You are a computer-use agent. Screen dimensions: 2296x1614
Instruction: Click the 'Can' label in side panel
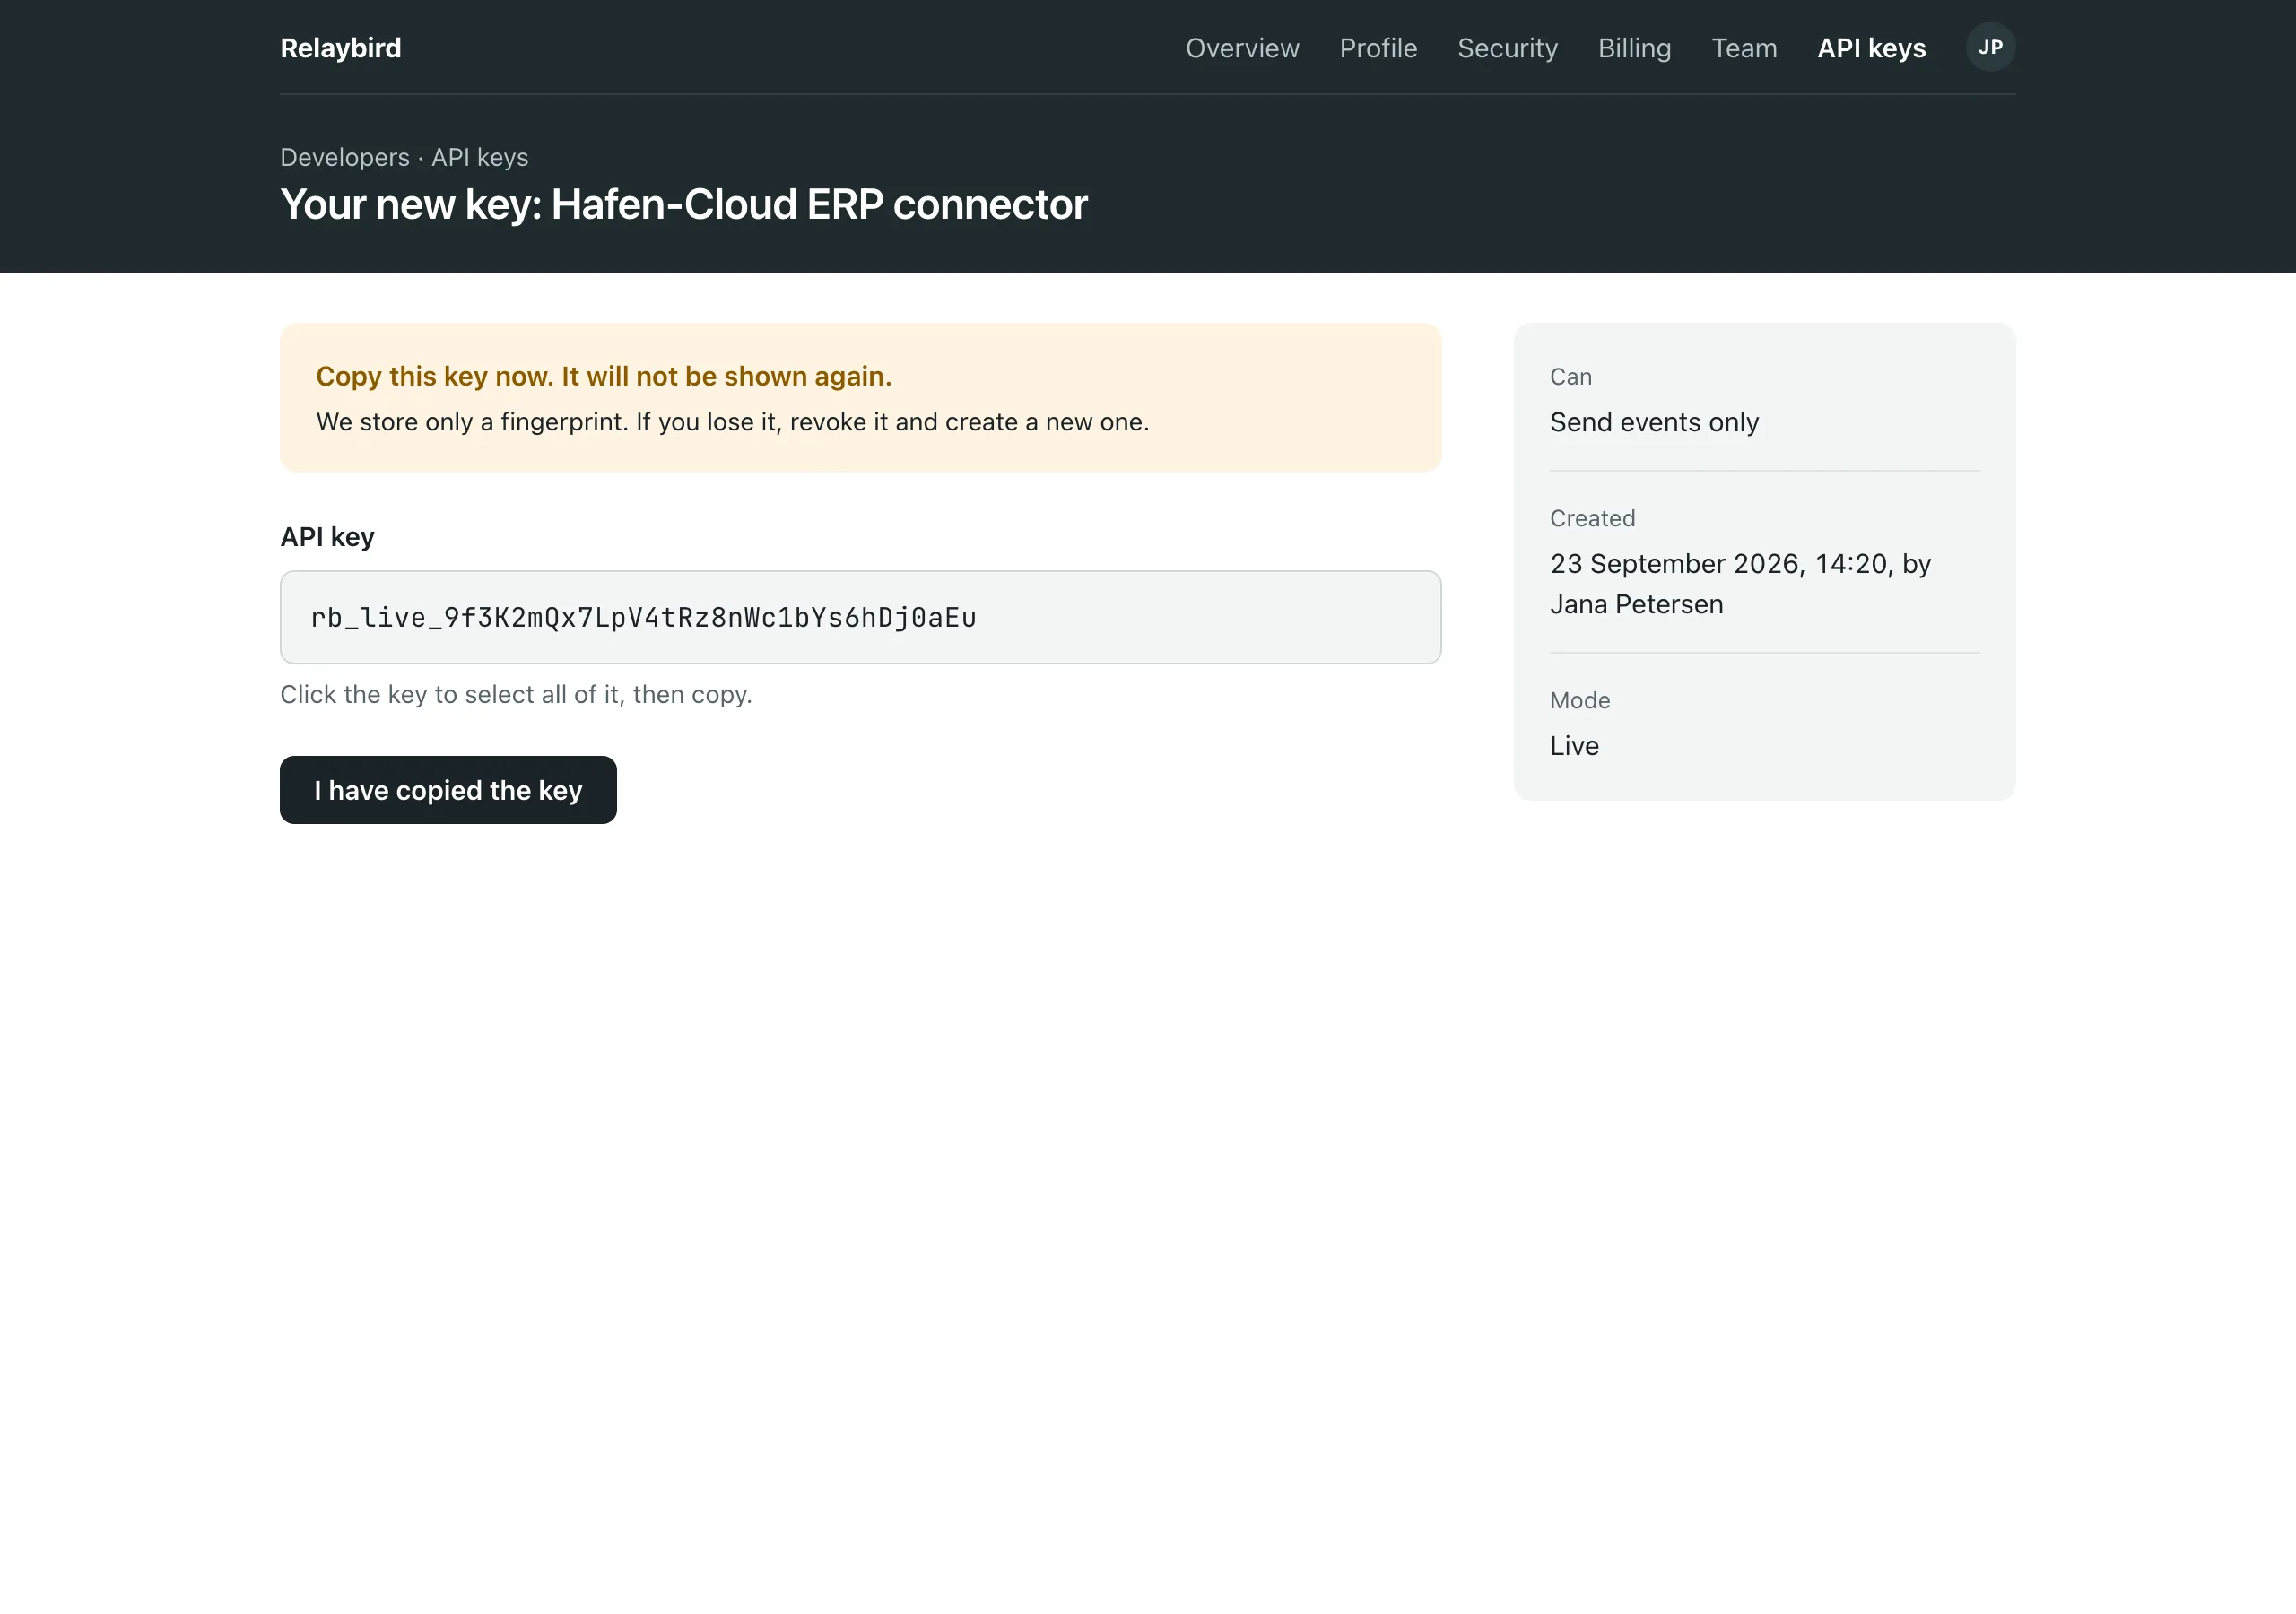(x=1570, y=377)
